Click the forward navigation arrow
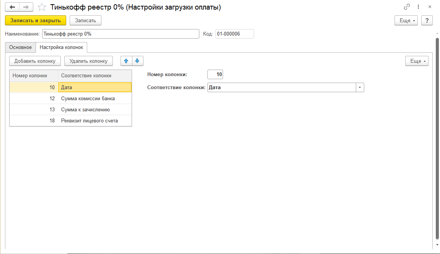The width and height of the screenshot is (440, 254). tap(26, 7)
